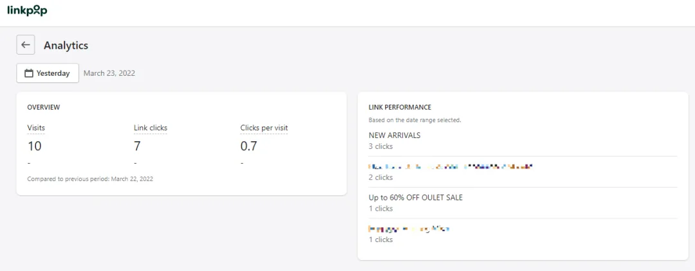Click the Clicks per visit label
The height and width of the screenshot is (271, 695).
click(264, 128)
